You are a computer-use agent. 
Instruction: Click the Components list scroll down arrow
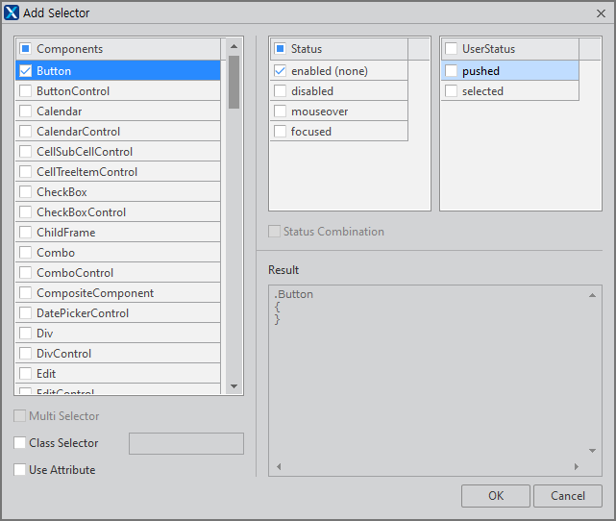(x=234, y=385)
